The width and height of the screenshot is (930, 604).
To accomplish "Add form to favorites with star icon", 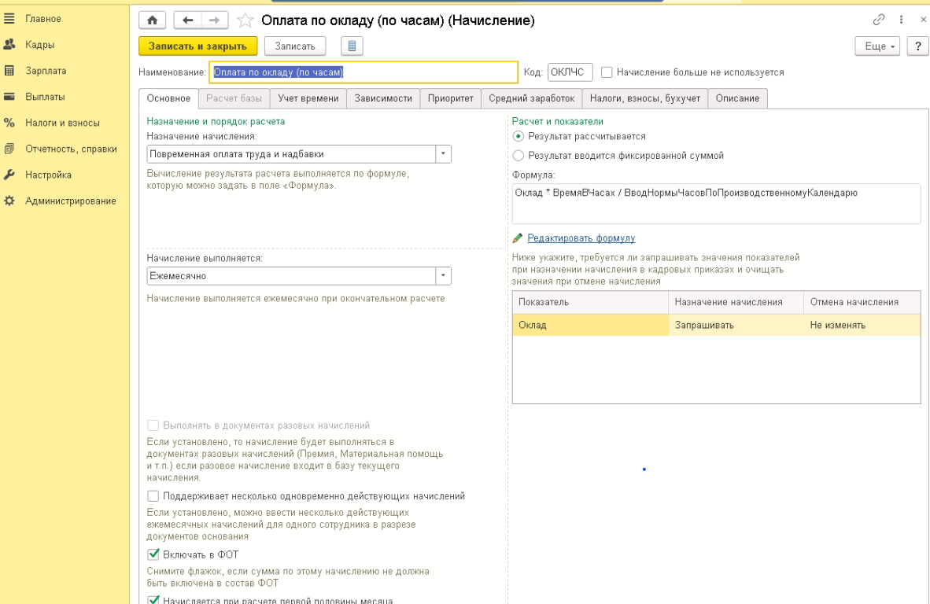I will click(x=245, y=20).
